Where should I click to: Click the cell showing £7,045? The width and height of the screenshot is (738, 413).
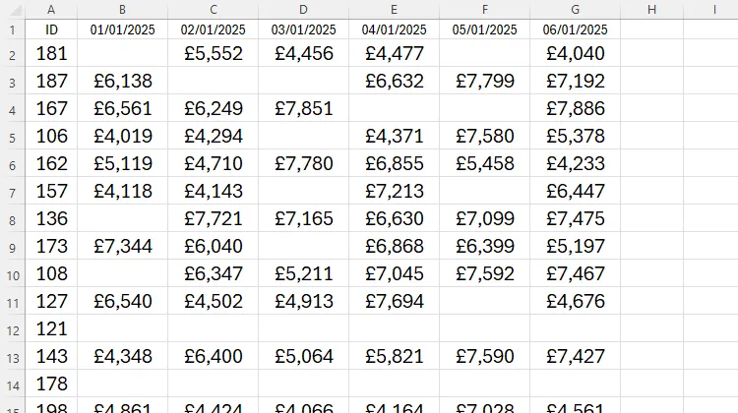(394, 273)
